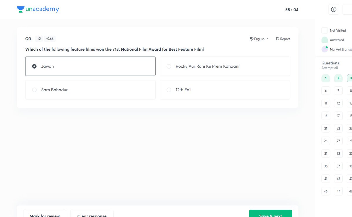Open question 12

tap(338, 103)
